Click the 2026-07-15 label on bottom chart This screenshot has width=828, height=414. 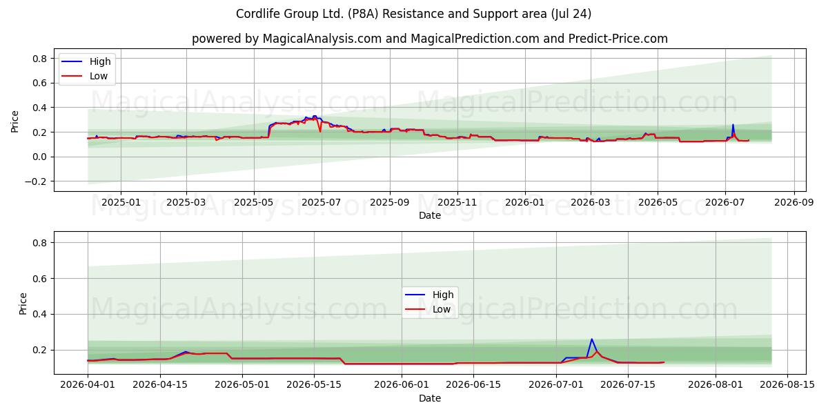[628, 386]
